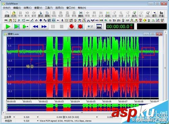
Task: Expand the dropdown arrow after first 9.520 value
Action: 38,117
